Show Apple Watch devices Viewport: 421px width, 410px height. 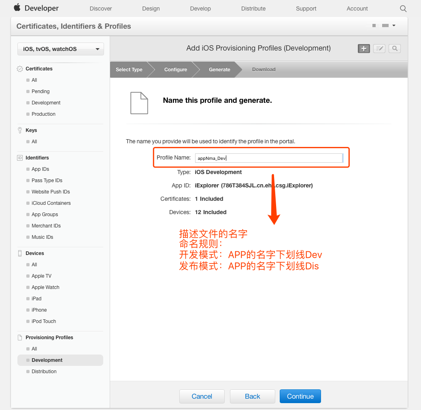[45, 287]
